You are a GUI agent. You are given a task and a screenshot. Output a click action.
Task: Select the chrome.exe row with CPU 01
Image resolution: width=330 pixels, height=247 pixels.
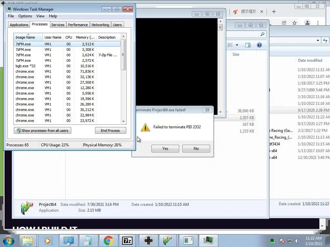(67, 104)
